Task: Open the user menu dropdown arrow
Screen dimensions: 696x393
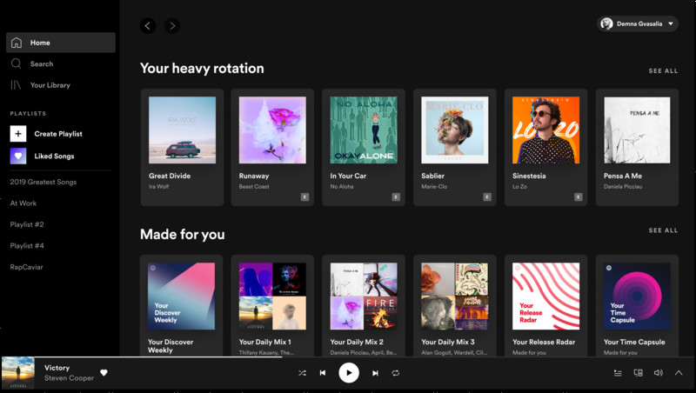Action: pos(671,23)
